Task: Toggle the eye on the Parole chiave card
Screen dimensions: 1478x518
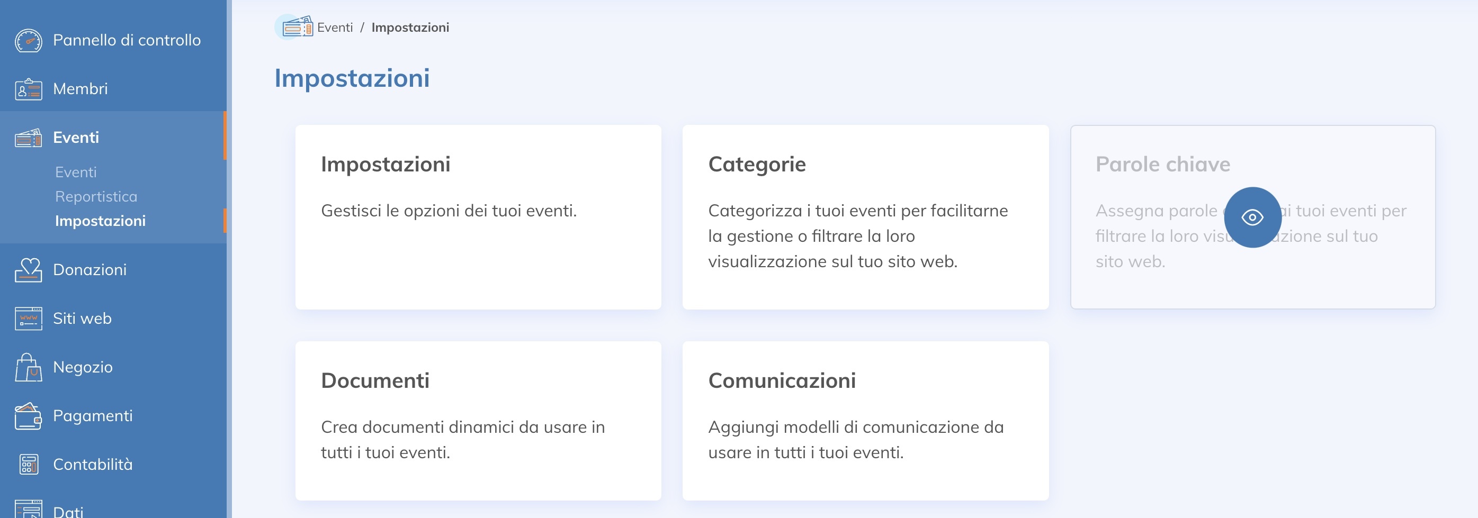Action: [1252, 218]
